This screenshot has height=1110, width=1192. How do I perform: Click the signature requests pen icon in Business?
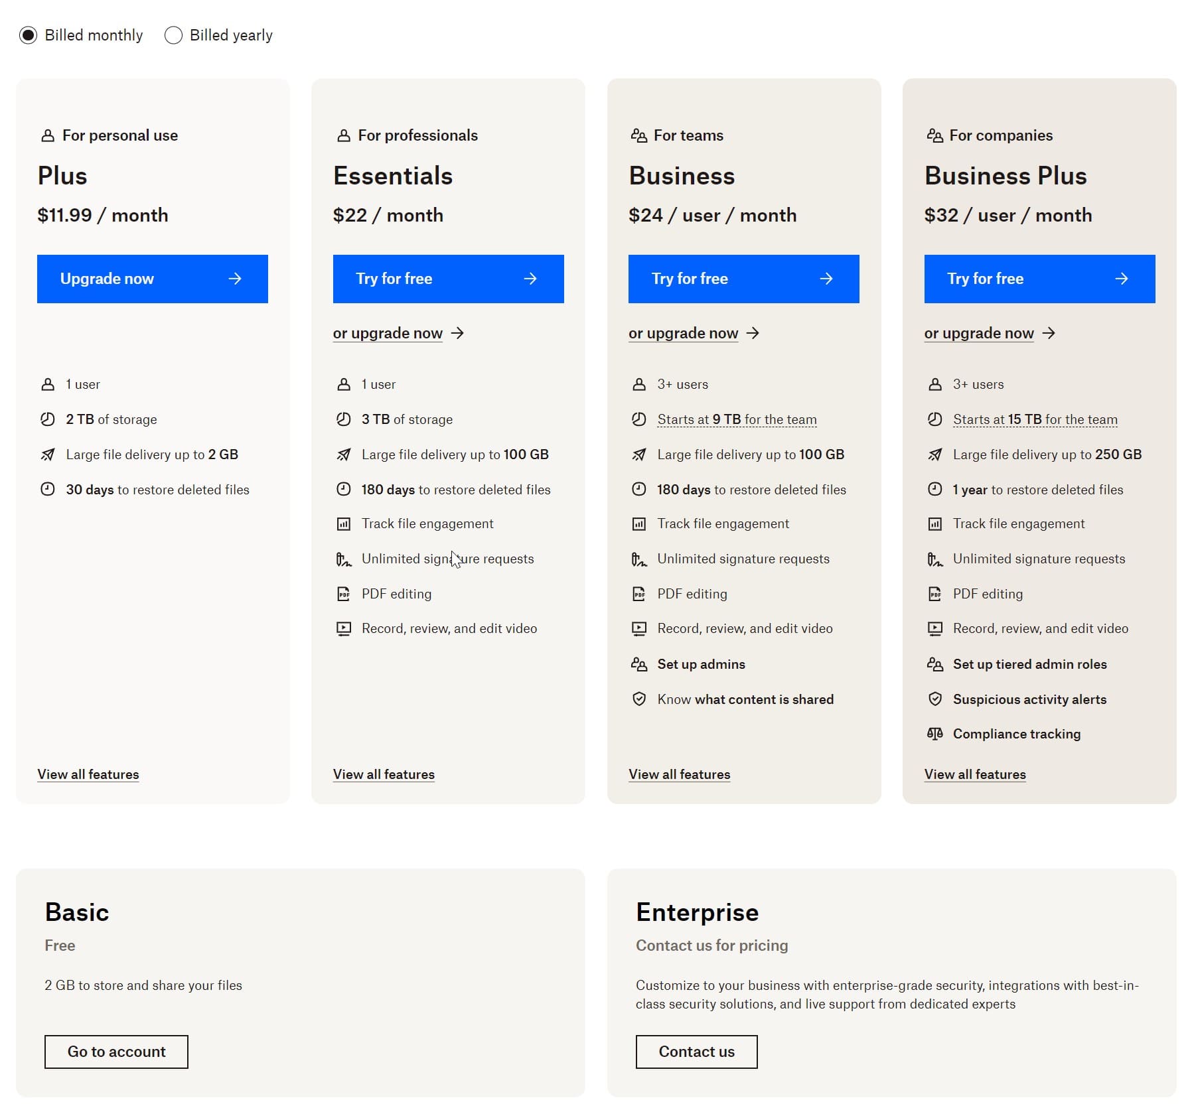click(639, 559)
